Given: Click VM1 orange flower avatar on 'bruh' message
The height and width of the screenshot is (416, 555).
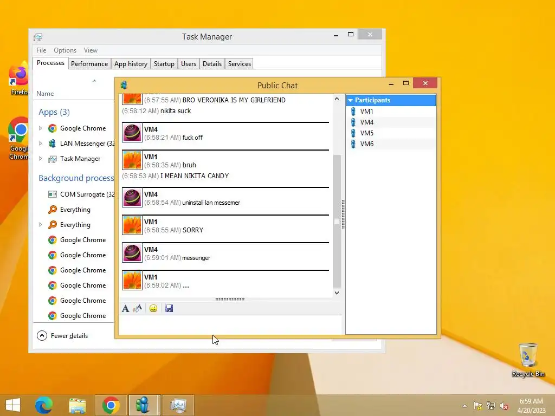Looking at the screenshot, I should pos(132,160).
